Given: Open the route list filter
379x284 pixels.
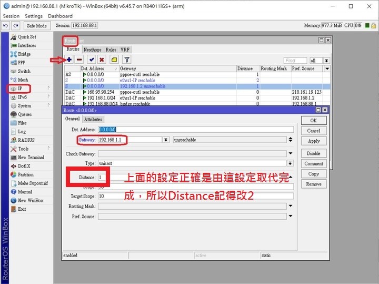Looking at the screenshot, I should point(127,60).
